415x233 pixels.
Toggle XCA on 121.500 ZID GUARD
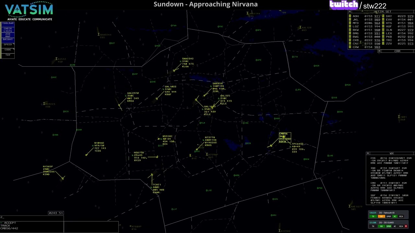[401, 226]
